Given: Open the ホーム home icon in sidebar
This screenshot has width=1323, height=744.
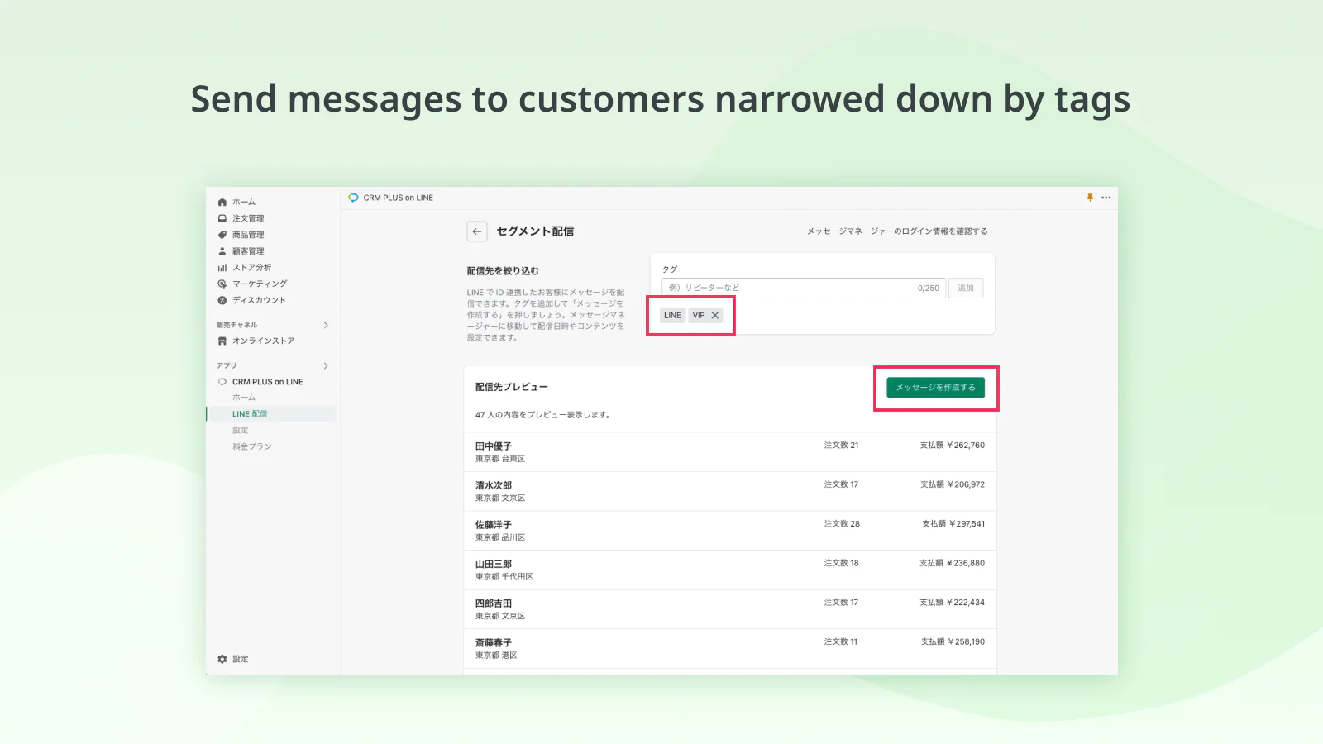Looking at the screenshot, I should tap(222, 203).
